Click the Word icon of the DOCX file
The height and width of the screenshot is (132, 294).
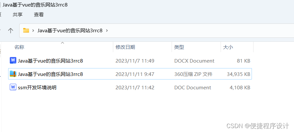(x=13, y=61)
